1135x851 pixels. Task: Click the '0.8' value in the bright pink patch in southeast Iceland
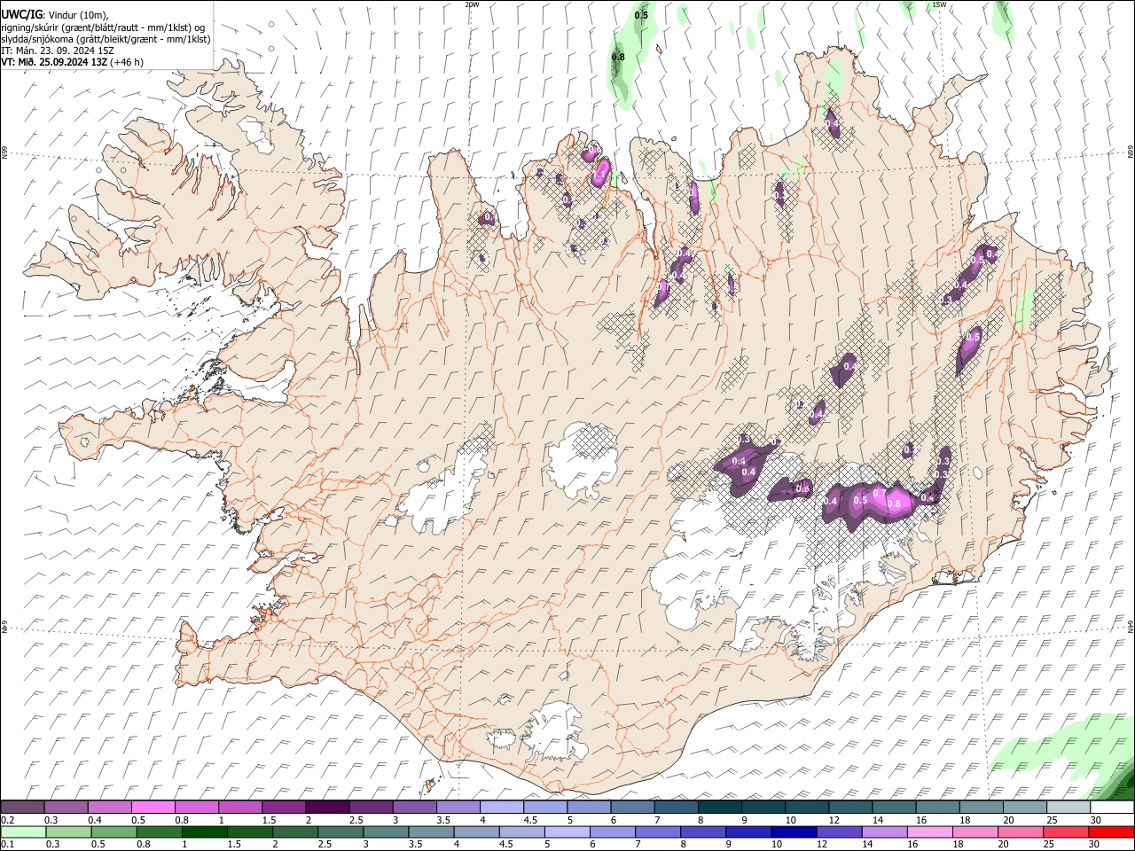tap(894, 504)
